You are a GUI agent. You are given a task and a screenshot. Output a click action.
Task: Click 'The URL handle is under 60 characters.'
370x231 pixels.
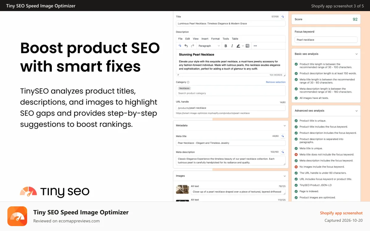(x=323, y=173)
